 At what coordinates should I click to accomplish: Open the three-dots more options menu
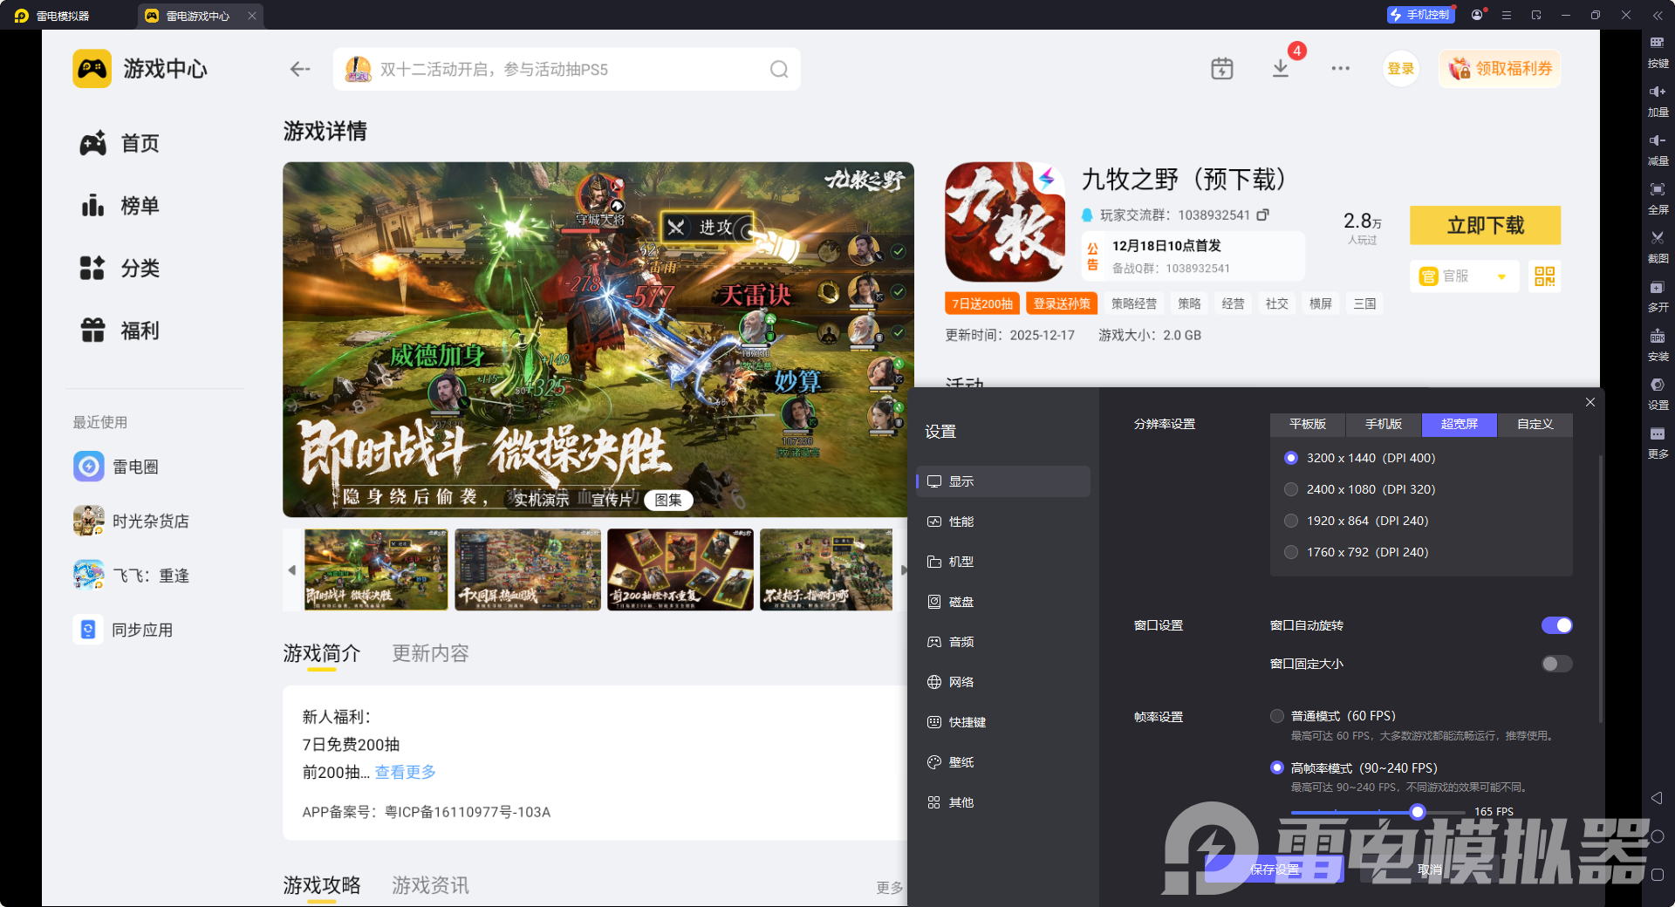click(x=1340, y=69)
